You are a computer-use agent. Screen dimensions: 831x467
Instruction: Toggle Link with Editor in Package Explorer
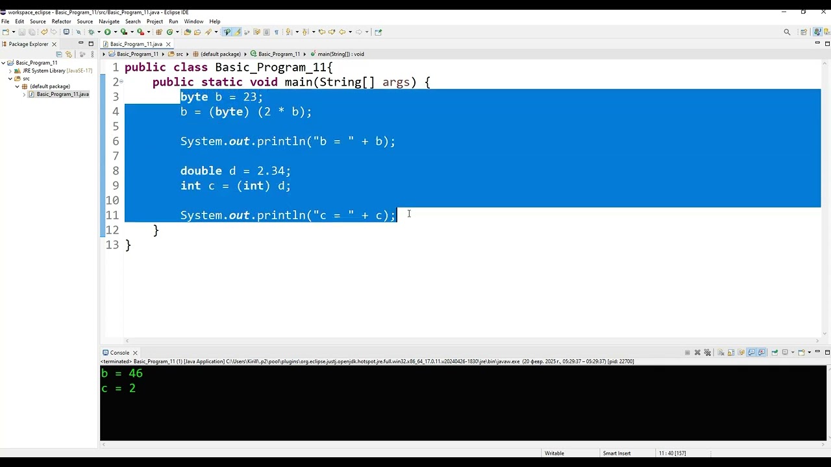point(68,54)
